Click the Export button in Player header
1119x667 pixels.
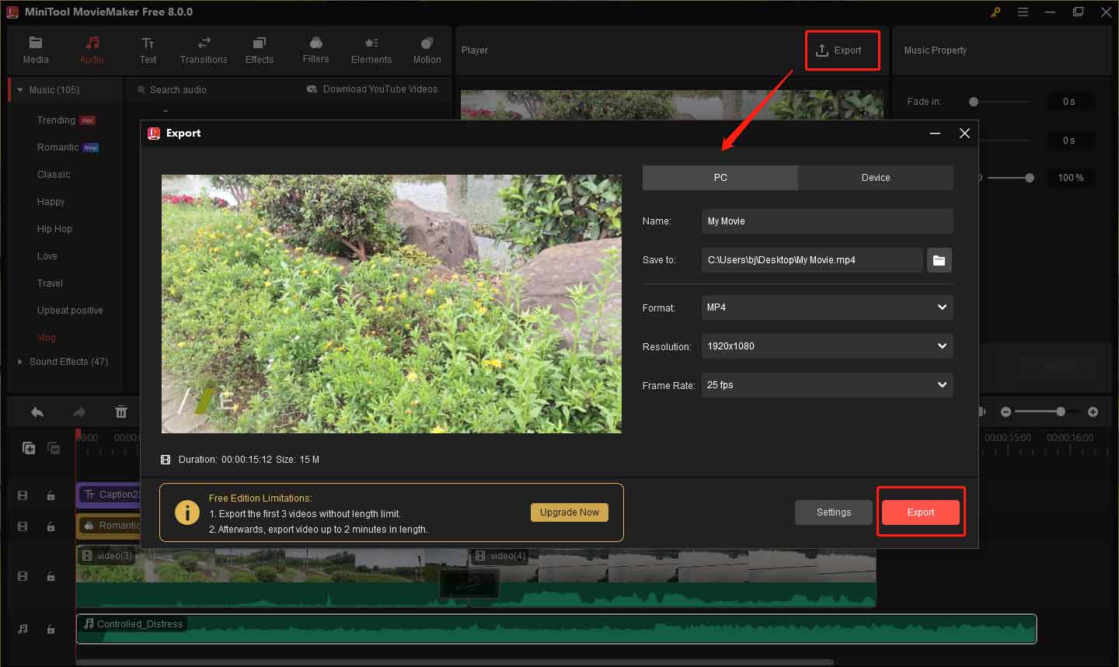[x=839, y=50]
